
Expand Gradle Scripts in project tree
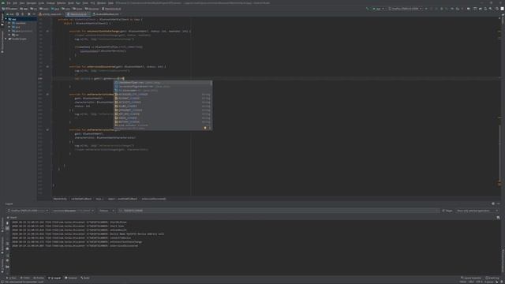tap(6, 39)
